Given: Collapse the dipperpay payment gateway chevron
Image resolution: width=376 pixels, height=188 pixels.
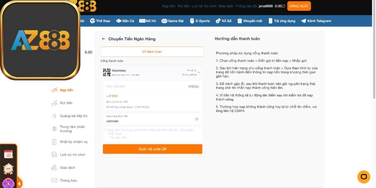Looking at the screenshot, I should coord(199,72).
